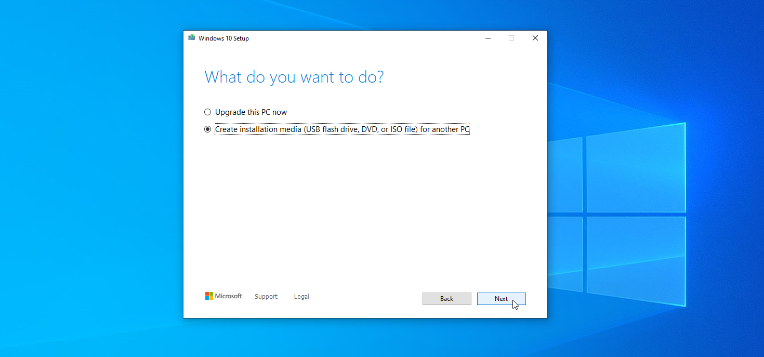Select the Upgrade this PC now option
This screenshot has width=764, height=357.
coord(207,112)
